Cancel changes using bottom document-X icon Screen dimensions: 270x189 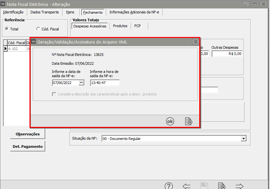pyautogui.click(x=222, y=186)
